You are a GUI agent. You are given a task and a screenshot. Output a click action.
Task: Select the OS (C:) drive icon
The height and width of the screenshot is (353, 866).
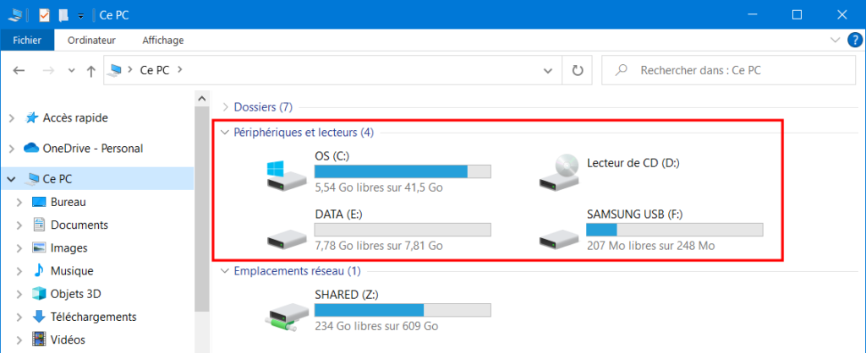point(287,176)
